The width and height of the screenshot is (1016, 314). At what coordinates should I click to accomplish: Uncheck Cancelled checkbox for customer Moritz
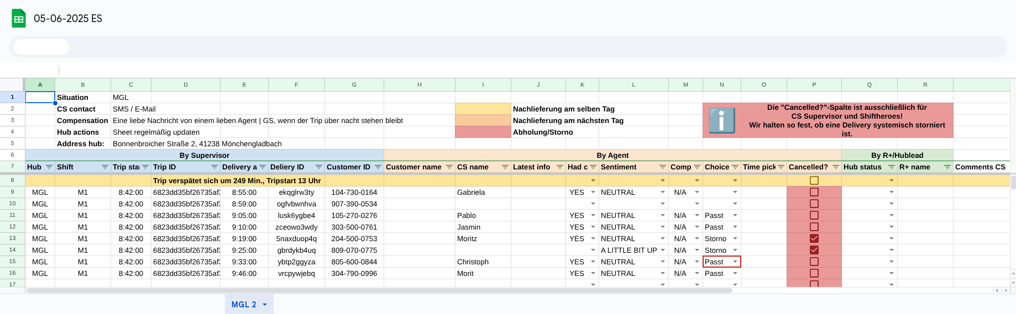pos(814,238)
